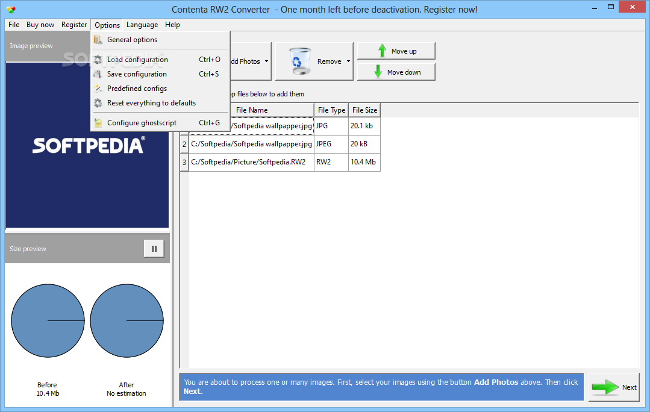Select Save configuration menu entry
The height and width of the screenshot is (412, 650).
(160, 74)
